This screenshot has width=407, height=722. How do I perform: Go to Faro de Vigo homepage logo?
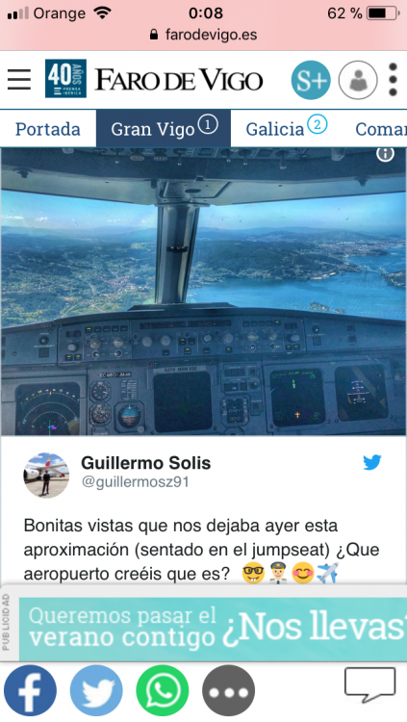179,80
